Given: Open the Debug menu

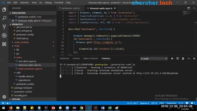Looking at the screenshot, I should 48,2.
